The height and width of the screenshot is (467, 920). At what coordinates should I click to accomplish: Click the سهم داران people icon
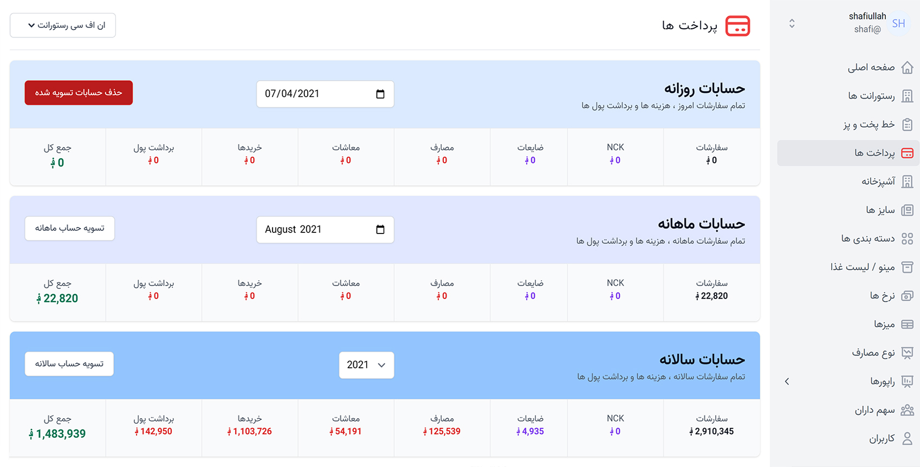pos(907,410)
